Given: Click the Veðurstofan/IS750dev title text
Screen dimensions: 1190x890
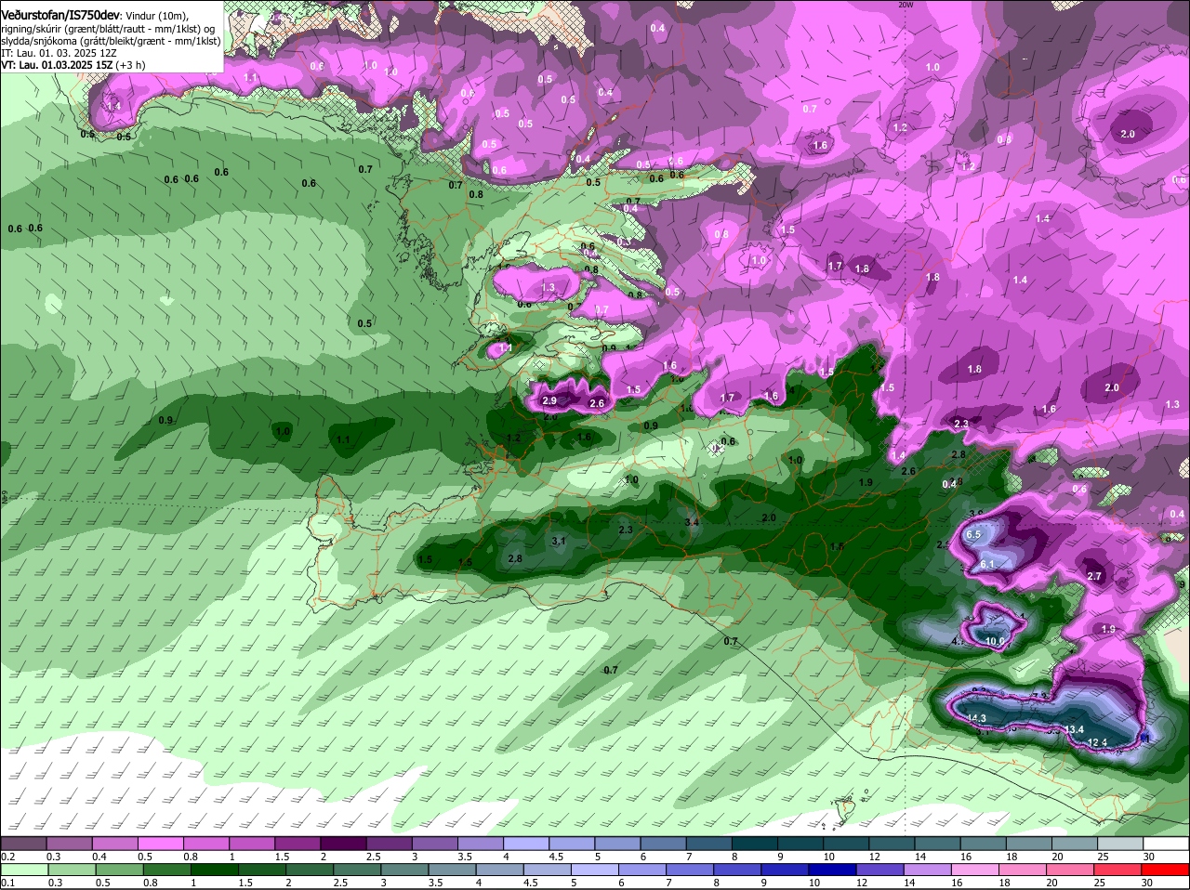Looking at the screenshot, I should pyautogui.click(x=60, y=15).
